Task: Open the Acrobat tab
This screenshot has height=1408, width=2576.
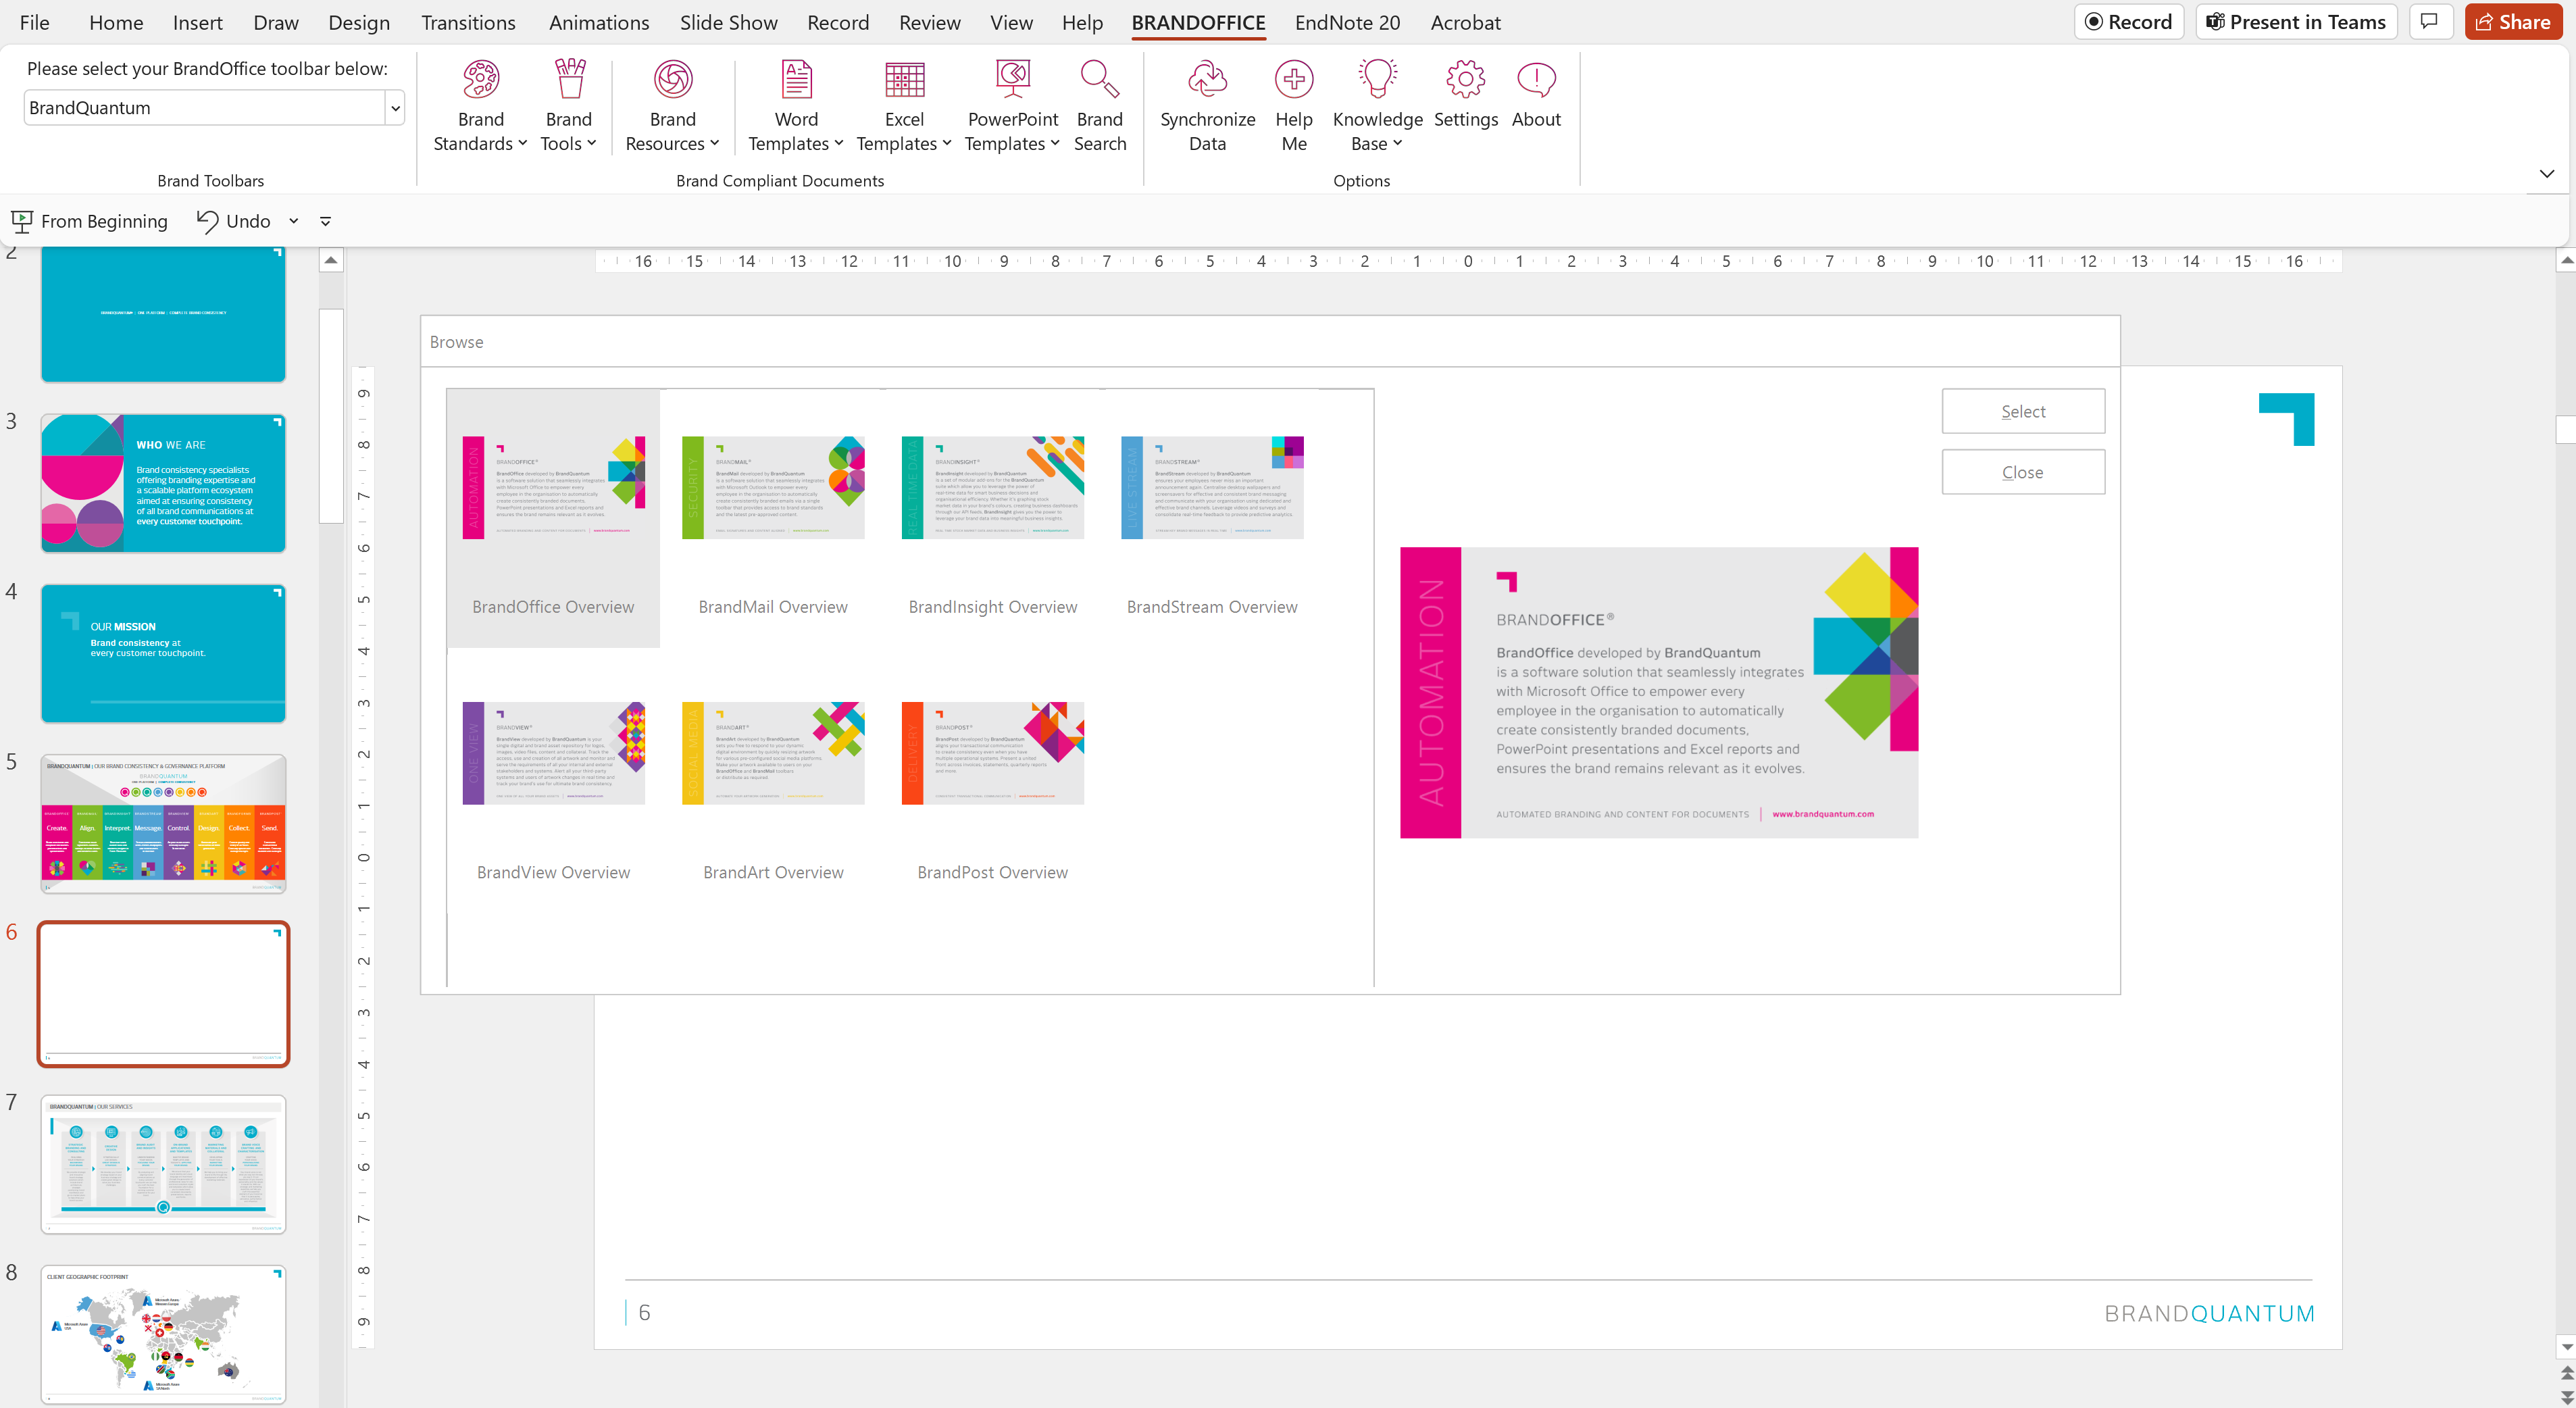Action: (1465, 22)
